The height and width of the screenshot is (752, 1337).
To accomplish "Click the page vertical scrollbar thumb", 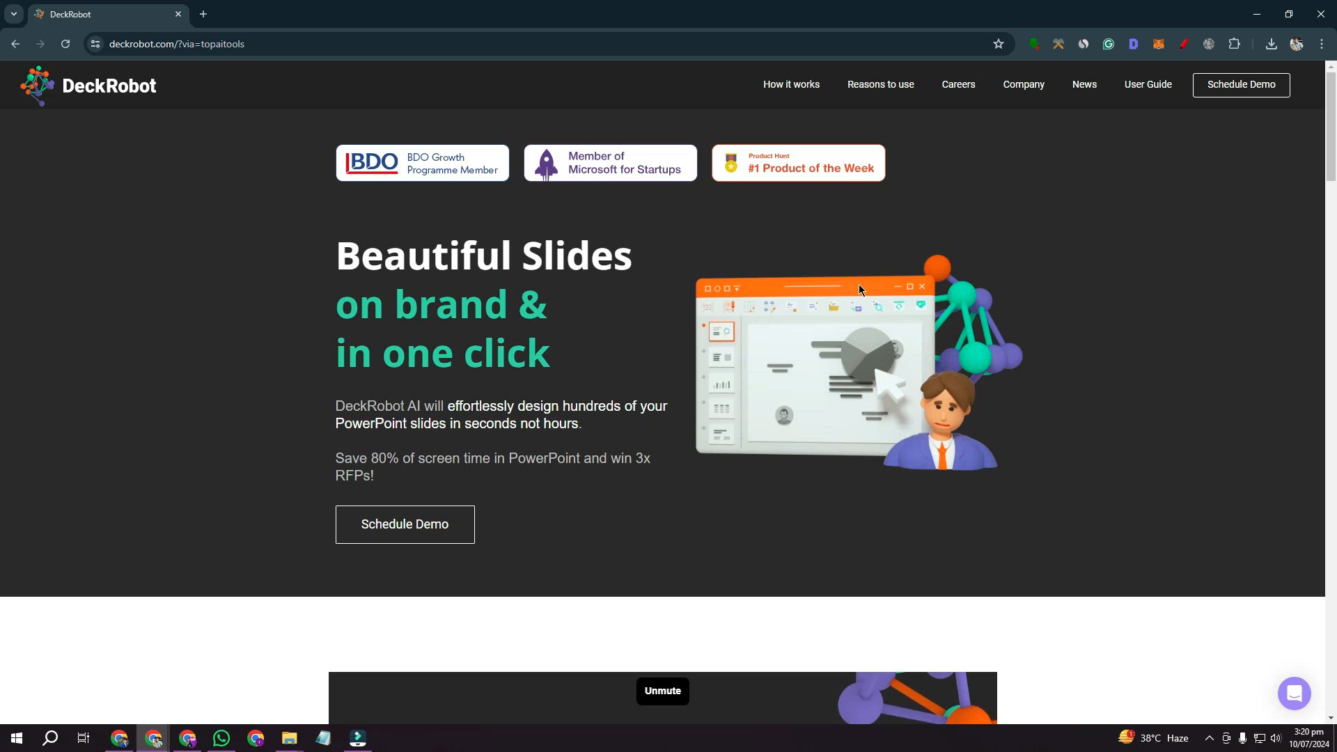I will click(x=1331, y=125).
